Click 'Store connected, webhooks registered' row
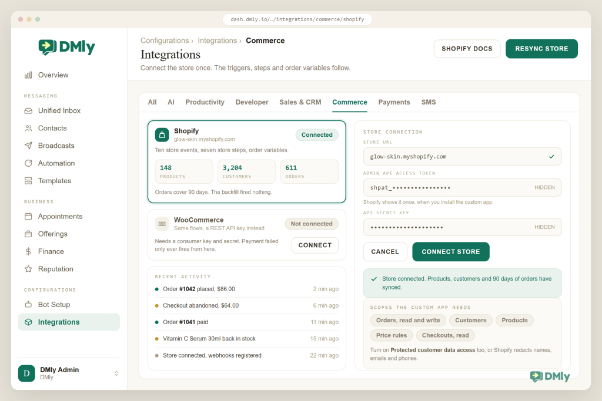 (x=247, y=355)
